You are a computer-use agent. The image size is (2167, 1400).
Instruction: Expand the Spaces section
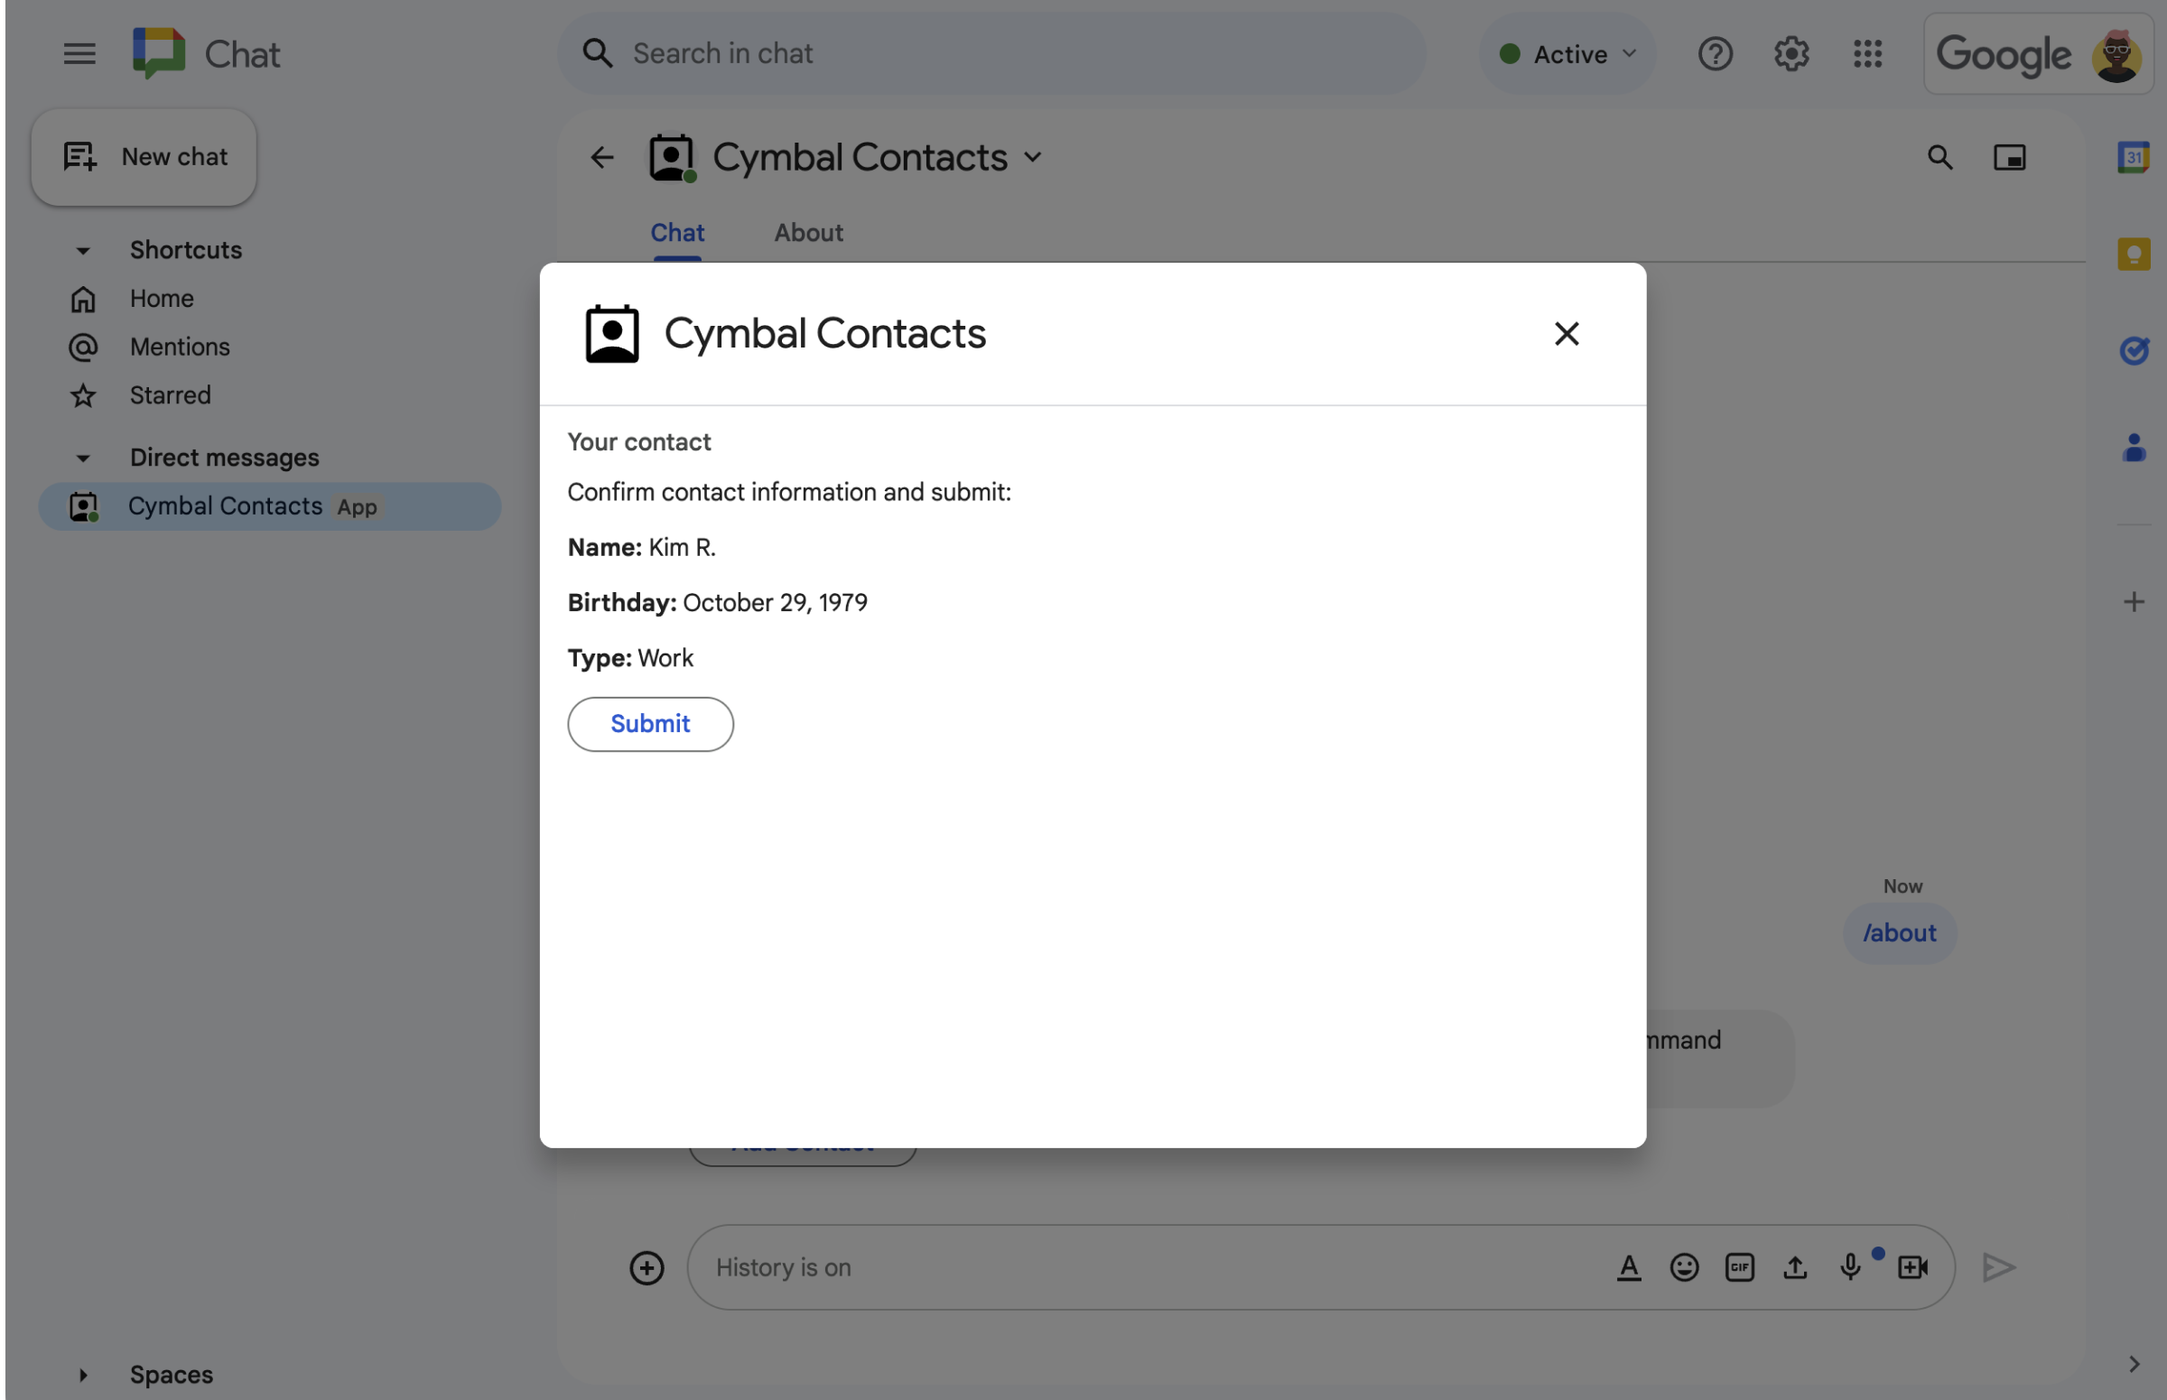(82, 1372)
